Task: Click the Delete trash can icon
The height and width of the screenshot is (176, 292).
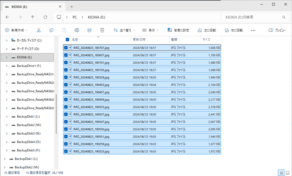Action: pyautogui.click(x=102, y=30)
